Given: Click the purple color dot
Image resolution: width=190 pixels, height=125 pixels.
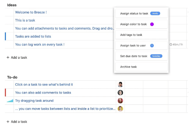Looking at the screenshot, I should click(152, 24).
